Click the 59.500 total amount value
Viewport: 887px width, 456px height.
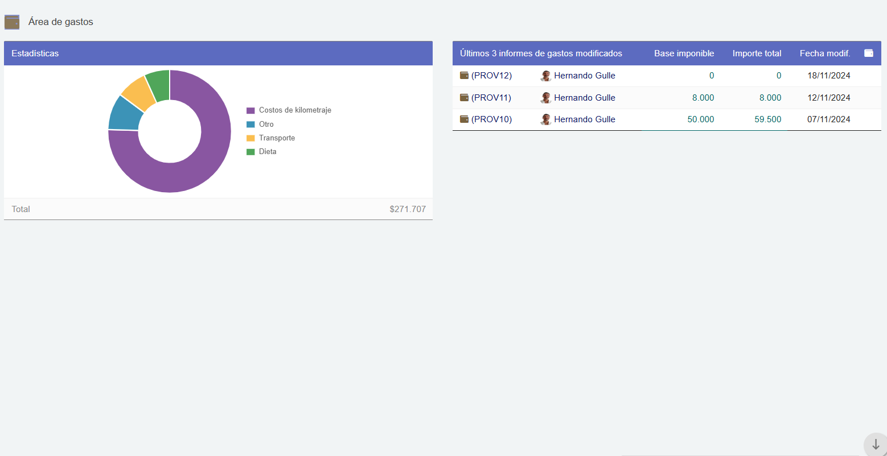click(767, 119)
